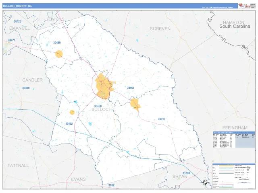This screenshot has height=193, width=258.
Task: Click the EVANS county label
Action: [78, 179]
